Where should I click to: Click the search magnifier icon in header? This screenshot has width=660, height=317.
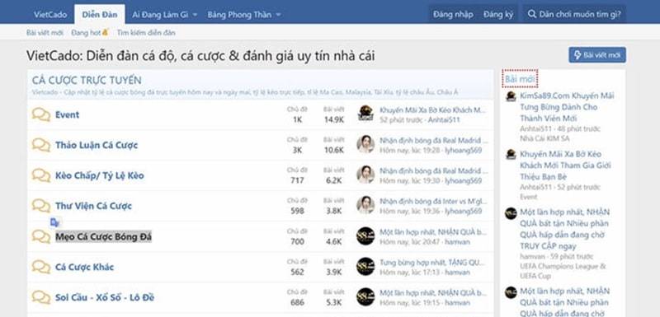pos(531,14)
